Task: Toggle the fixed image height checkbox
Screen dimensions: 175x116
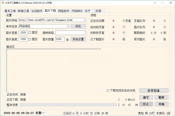Action: (x=30, y=39)
